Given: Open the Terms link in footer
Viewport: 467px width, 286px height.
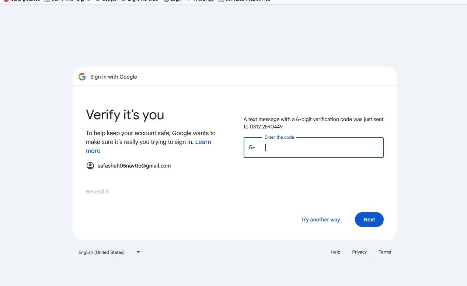Looking at the screenshot, I should click(x=384, y=252).
